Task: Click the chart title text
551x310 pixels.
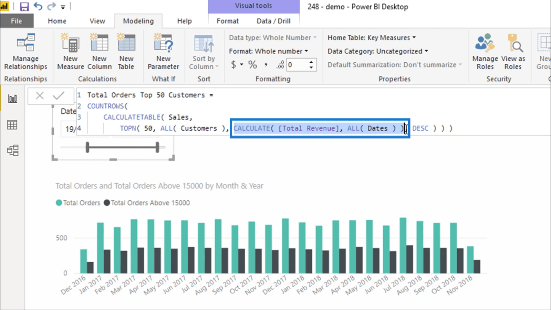Action: click(x=159, y=186)
